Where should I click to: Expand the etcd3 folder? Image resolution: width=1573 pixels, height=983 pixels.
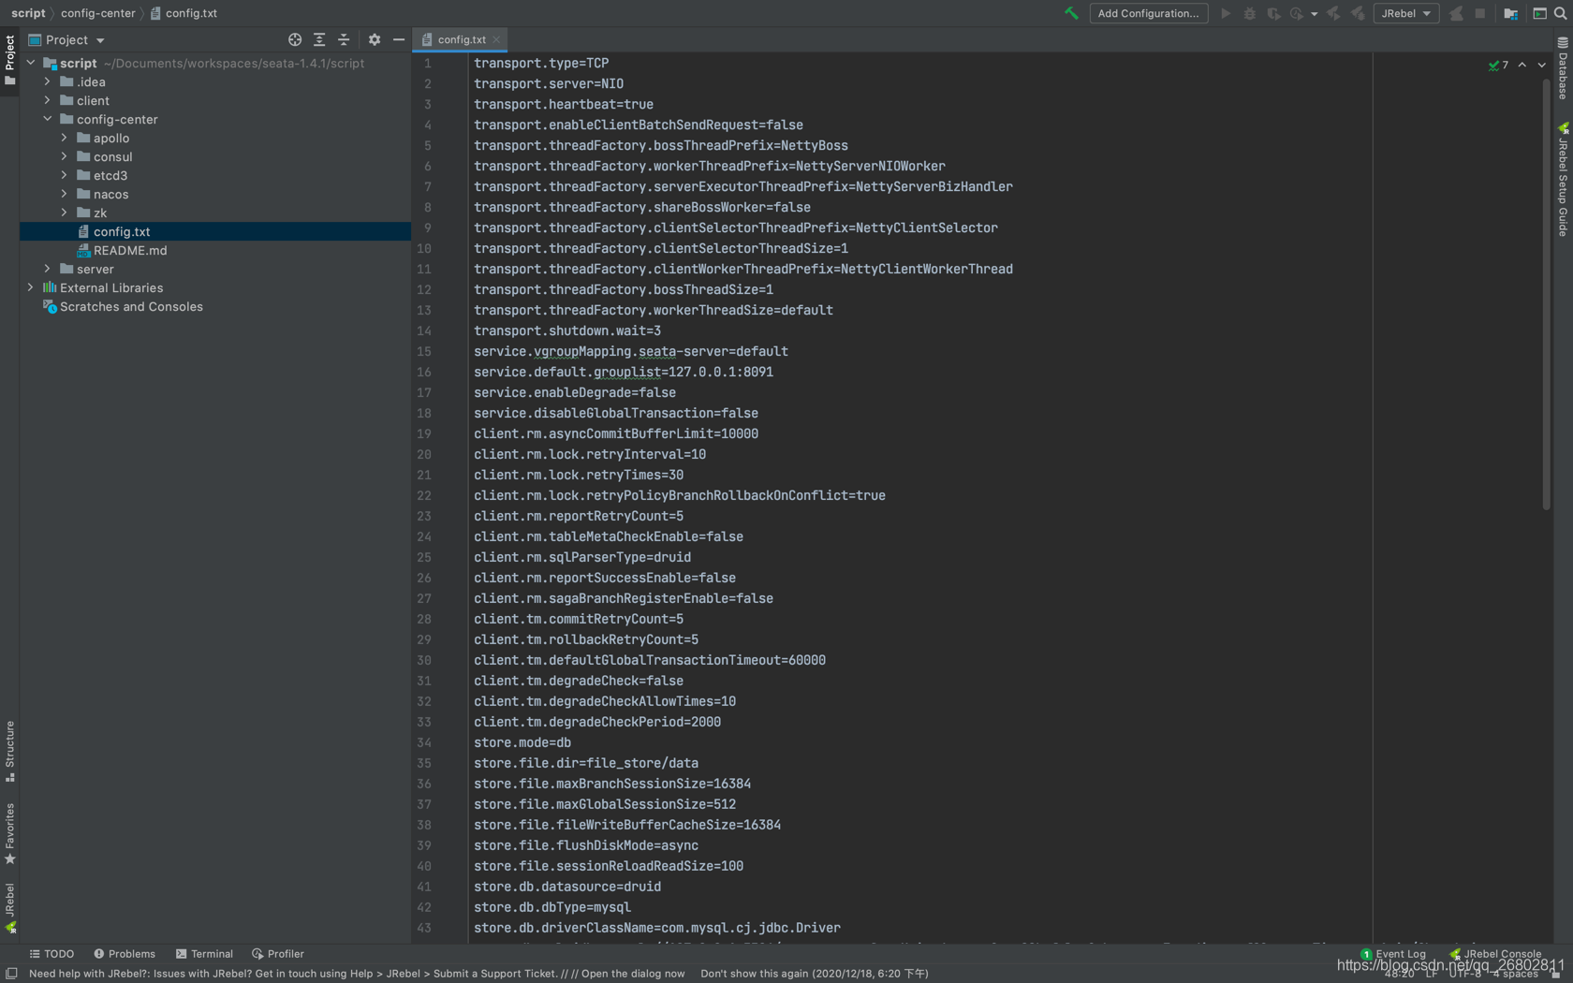tap(65, 175)
